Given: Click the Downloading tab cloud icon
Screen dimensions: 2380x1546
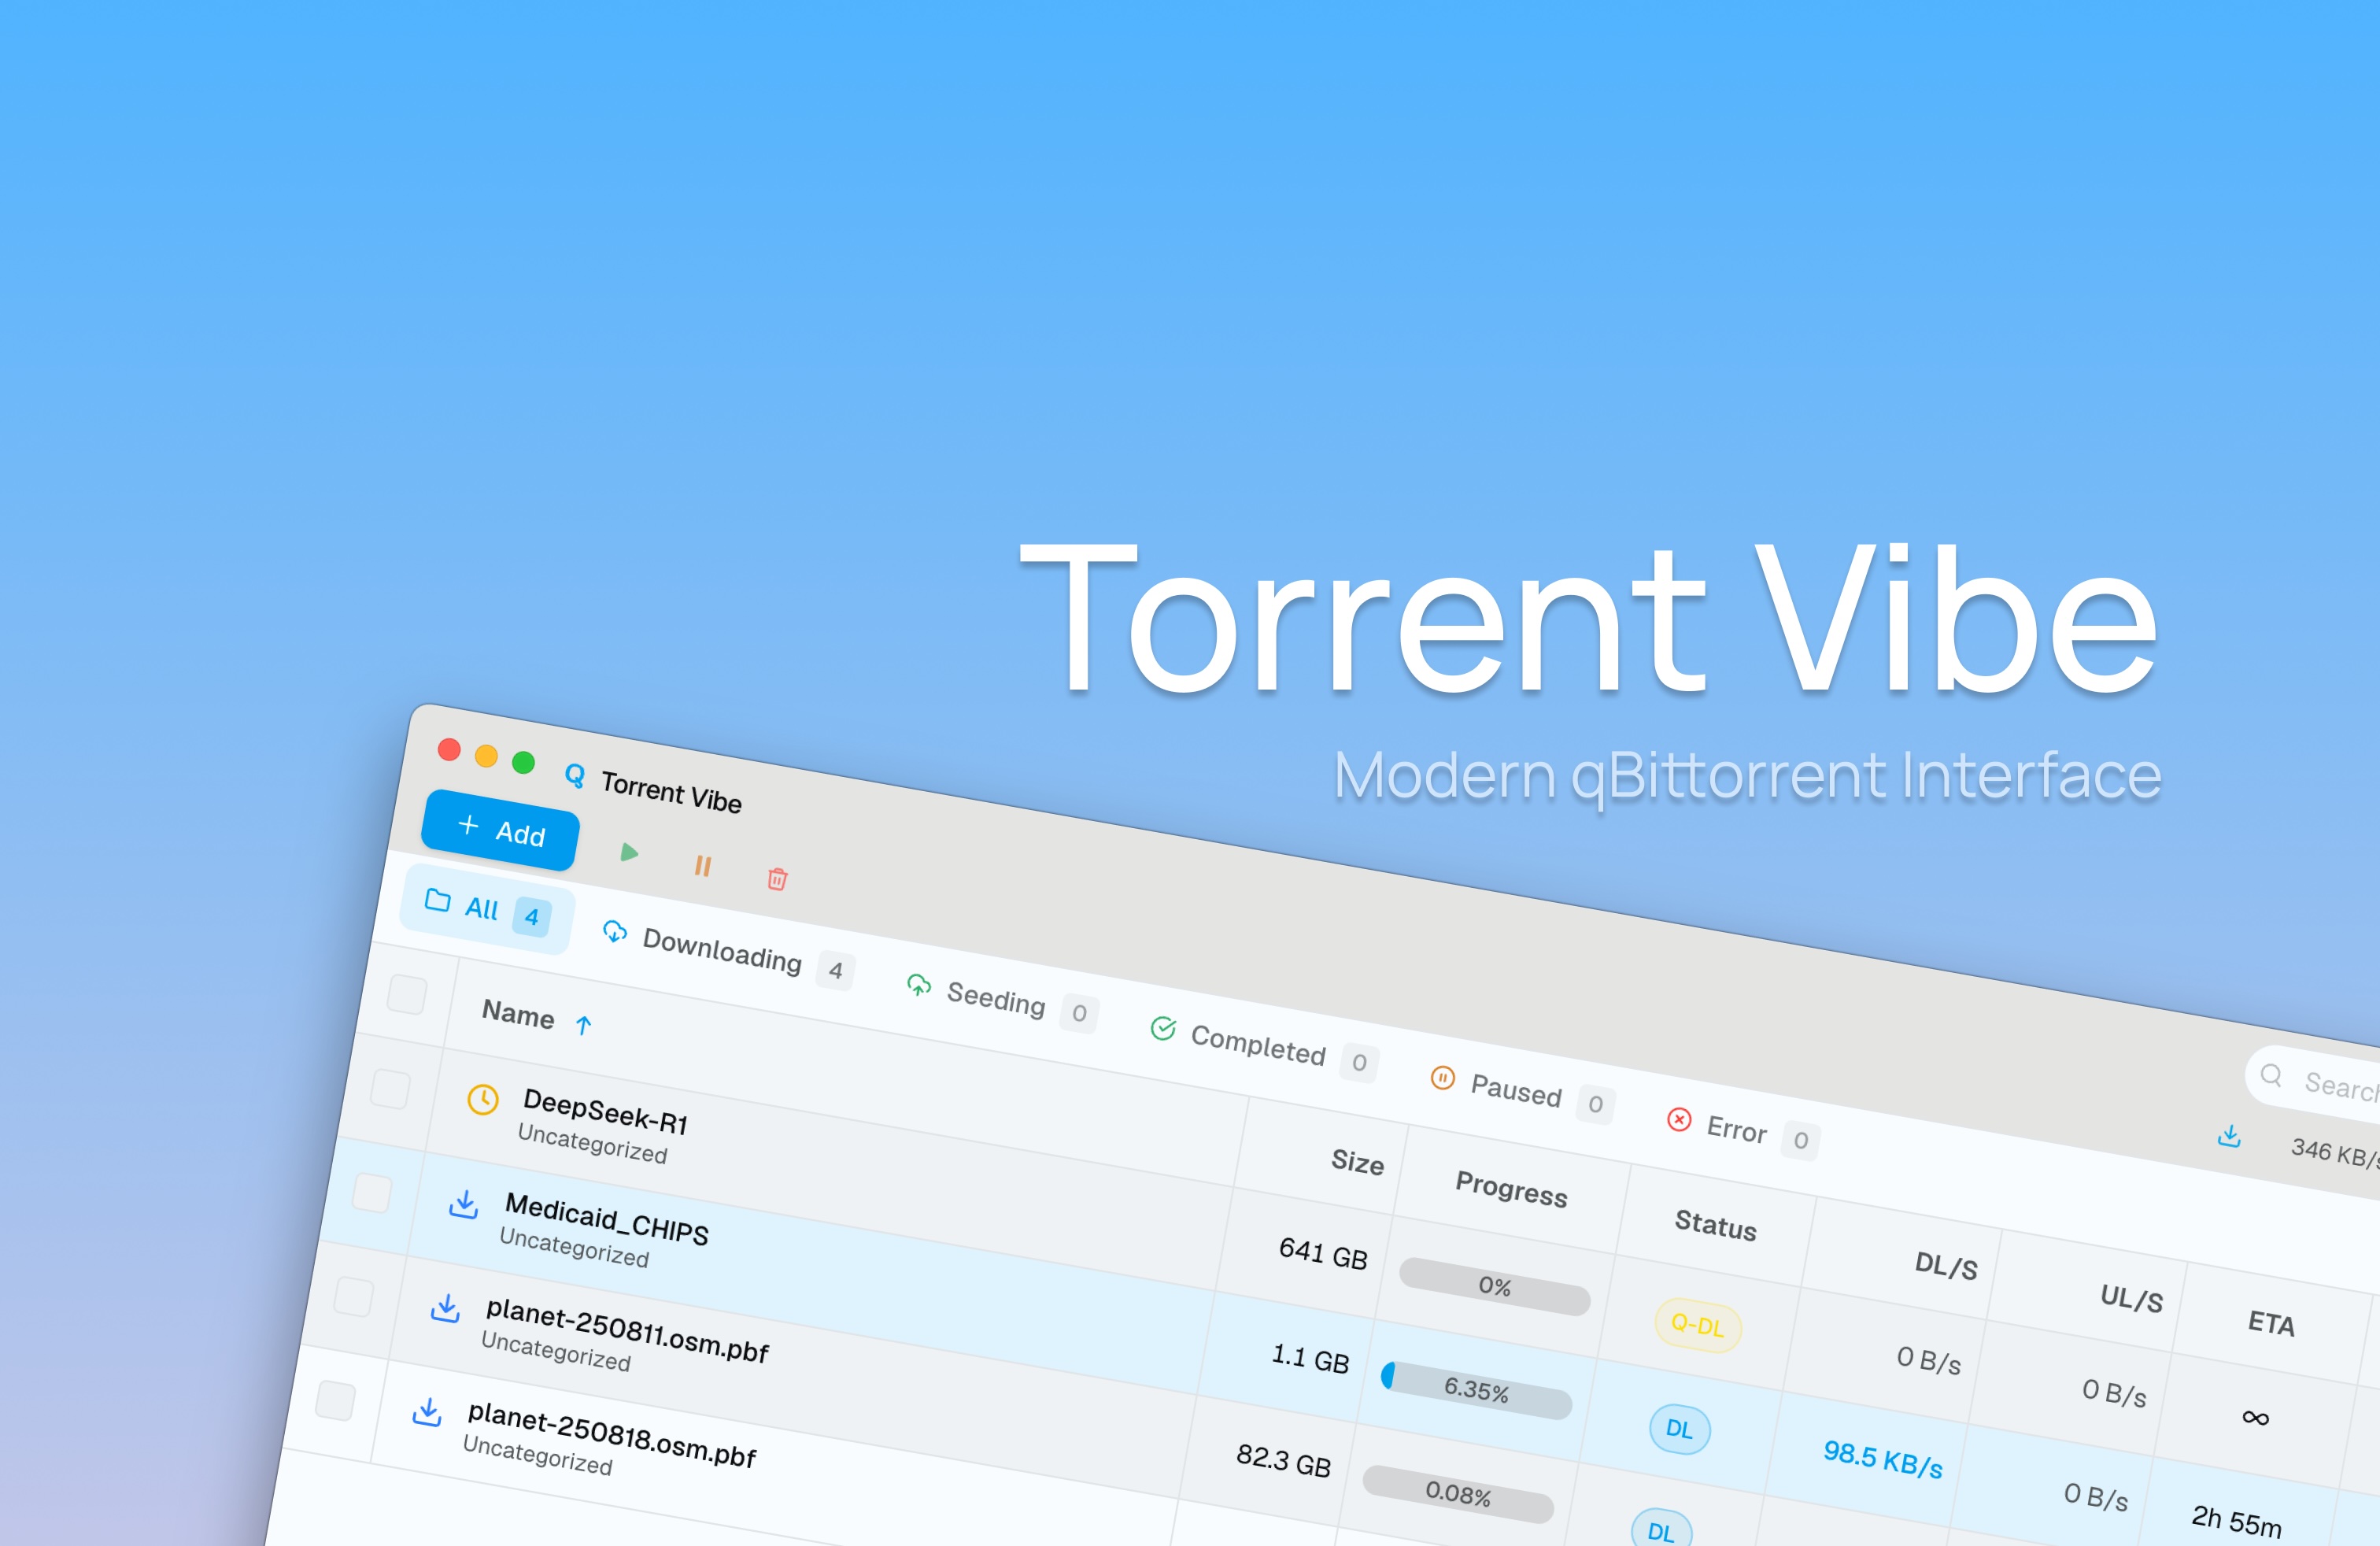Looking at the screenshot, I should click(615, 932).
